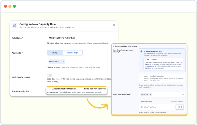The height and width of the screenshot is (125, 197).
Task: Select Across the entire trip duration radio
Action: coord(141,76)
